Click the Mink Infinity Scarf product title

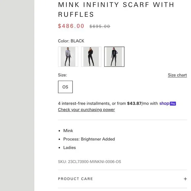coord(116,10)
